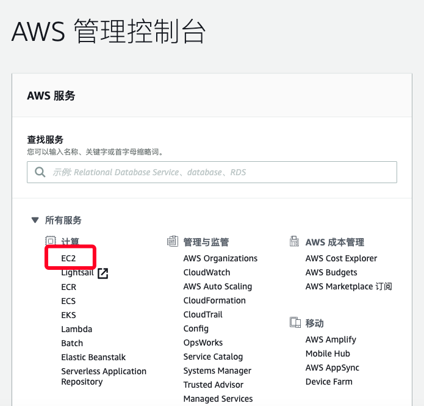Open the ECS service link
Image resolution: width=424 pixels, height=406 pixels.
(68, 301)
